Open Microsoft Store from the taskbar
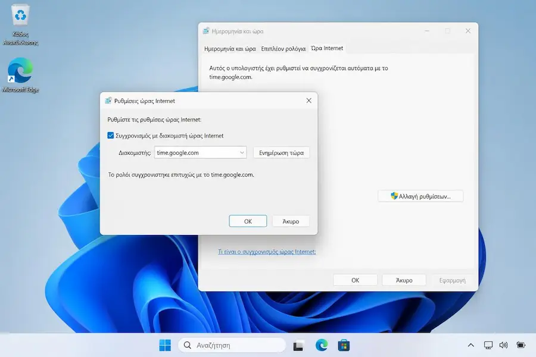Screen dimensions: 536x357 [344, 345]
